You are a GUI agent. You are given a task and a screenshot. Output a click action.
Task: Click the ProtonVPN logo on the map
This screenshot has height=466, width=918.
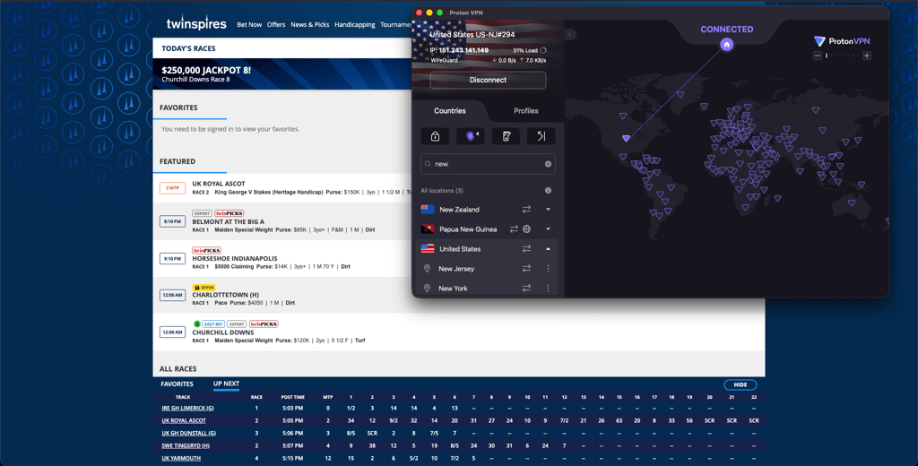(x=841, y=41)
